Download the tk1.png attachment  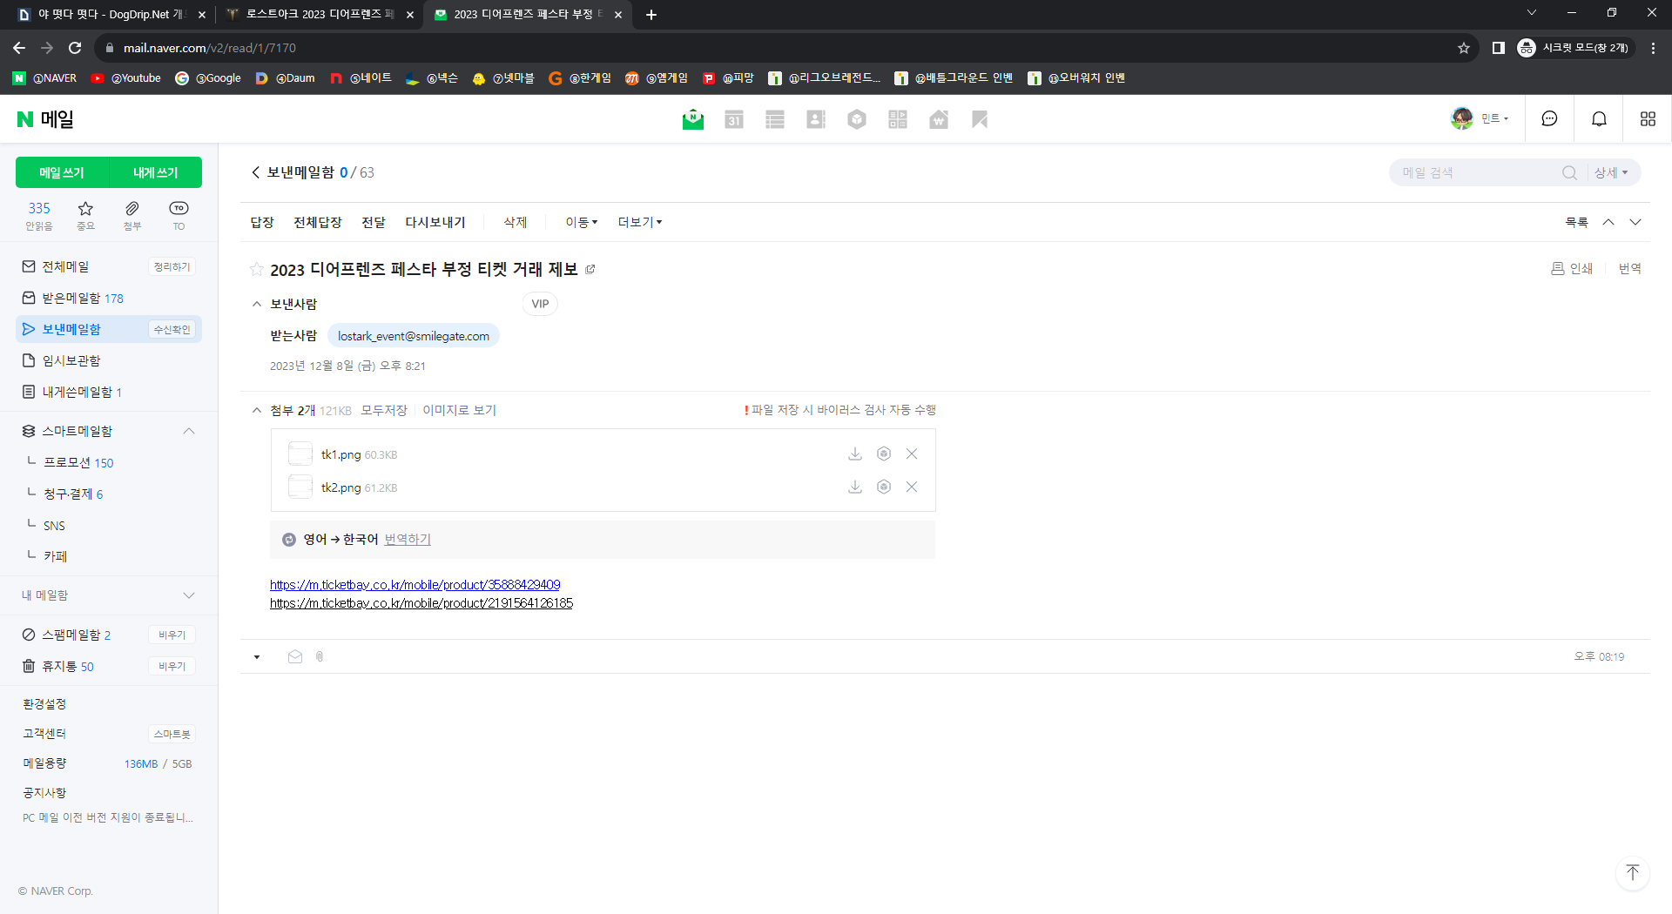[x=854, y=454]
